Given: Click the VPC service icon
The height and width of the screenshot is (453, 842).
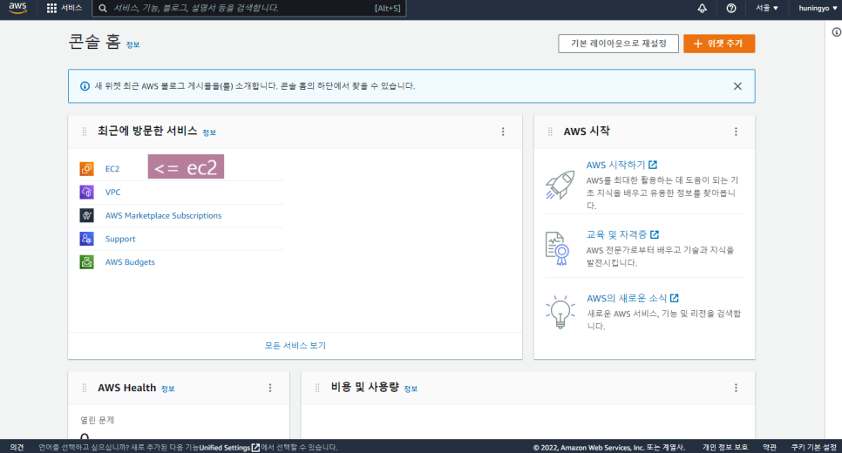Looking at the screenshot, I should [86, 193].
